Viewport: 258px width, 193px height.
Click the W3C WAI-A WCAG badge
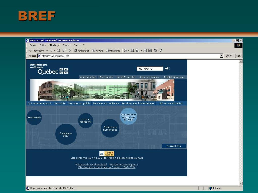[107, 154]
